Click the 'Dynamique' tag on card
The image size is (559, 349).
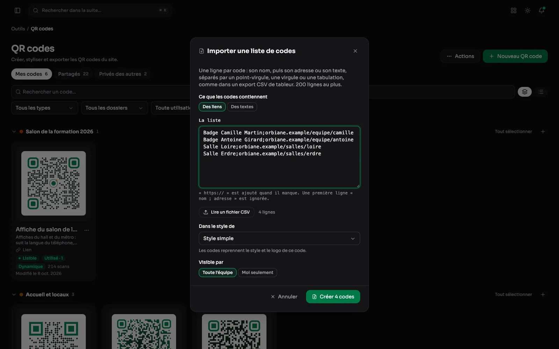click(x=31, y=267)
